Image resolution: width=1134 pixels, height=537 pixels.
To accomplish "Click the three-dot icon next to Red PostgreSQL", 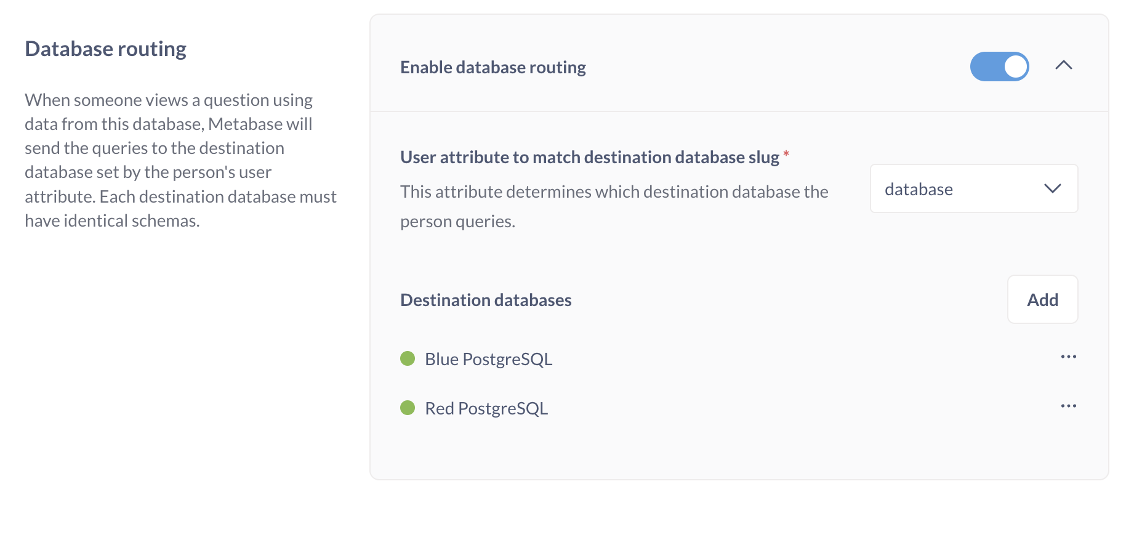I will [x=1069, y=405].
